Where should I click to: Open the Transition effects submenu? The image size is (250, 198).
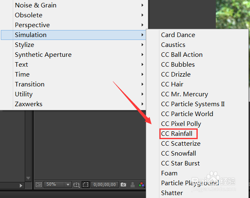pos(73,84)
